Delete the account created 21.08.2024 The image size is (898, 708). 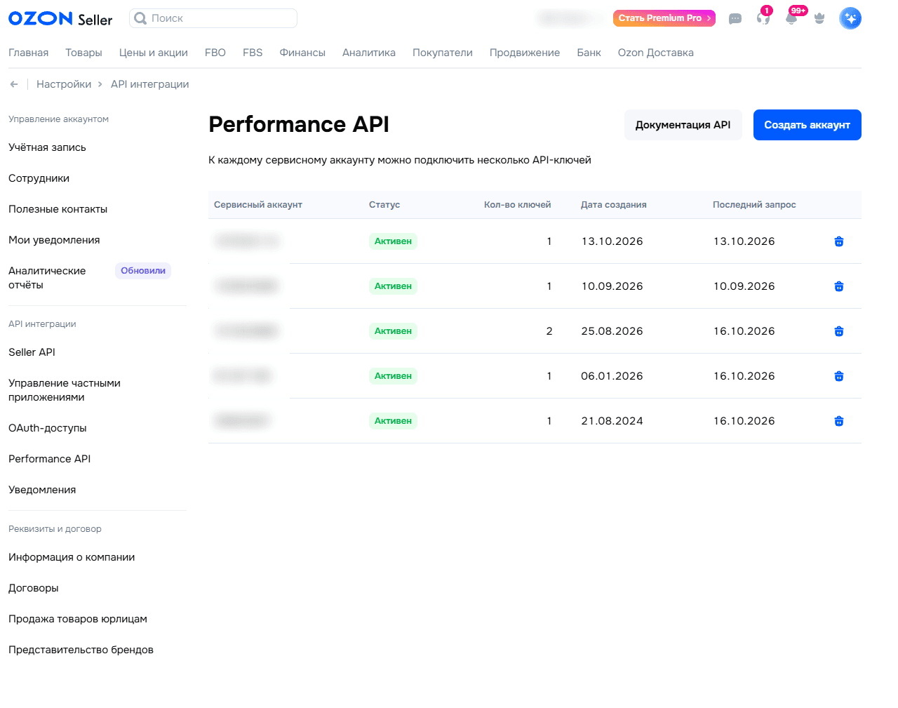pyautogui.click(x=839, y=421)
